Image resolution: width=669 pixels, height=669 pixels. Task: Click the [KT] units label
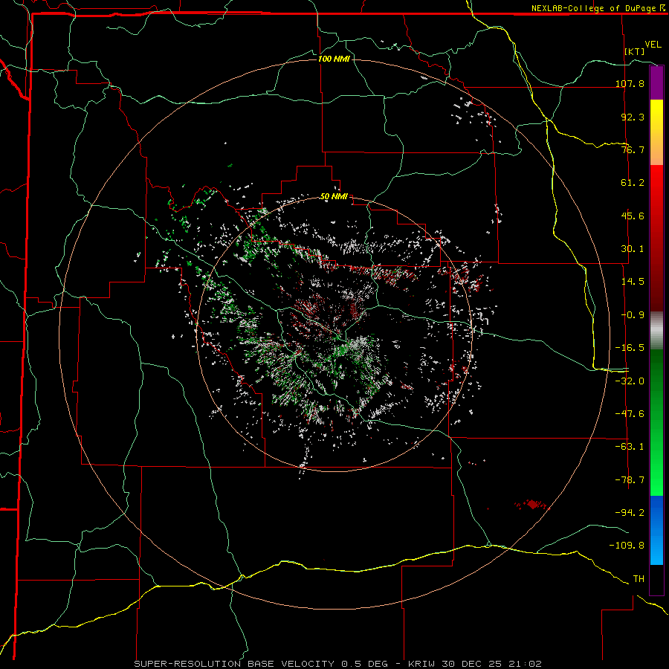pyautogui.click(x=635, y=51)
